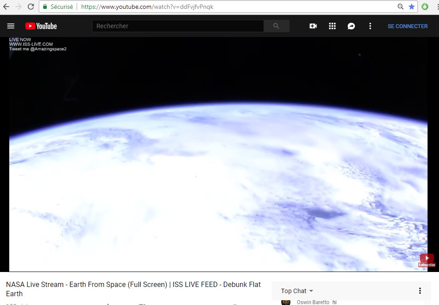439x305 pixels.
Task: Open the live chat options menu
Action: [x=420, y=291]
